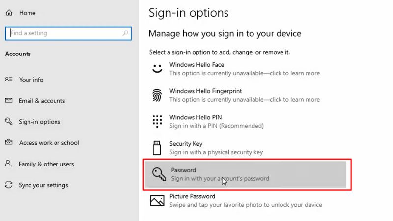Click the Family & other users icon
The width and height of the screenshot is (393, 221).
[8, 164]
